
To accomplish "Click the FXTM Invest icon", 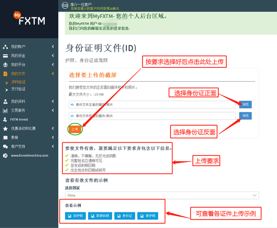I will coord(6,119).
